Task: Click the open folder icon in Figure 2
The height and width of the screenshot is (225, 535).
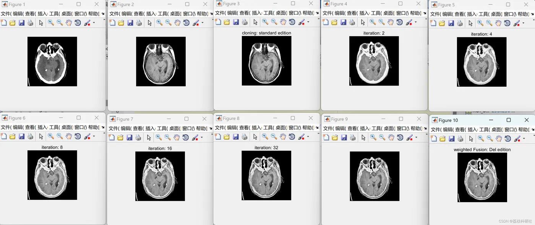Action: (x=121, y=23)
